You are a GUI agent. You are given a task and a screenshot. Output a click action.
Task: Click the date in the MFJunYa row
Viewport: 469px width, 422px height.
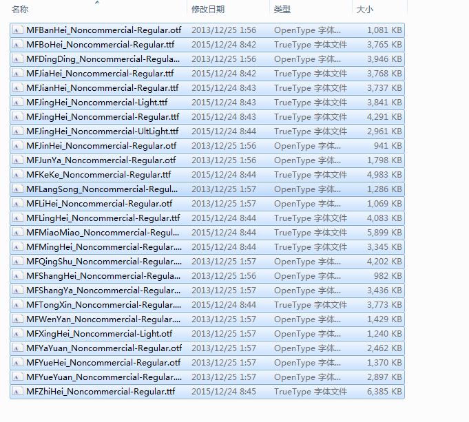(224, 160)
